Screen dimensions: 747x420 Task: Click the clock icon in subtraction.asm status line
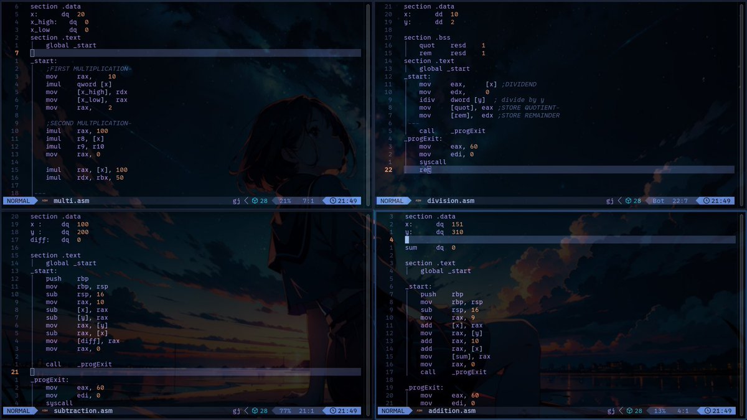coord(333,411)
